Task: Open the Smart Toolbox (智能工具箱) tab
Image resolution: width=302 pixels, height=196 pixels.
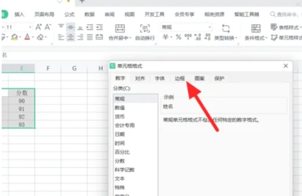Action: coord(247,14)
